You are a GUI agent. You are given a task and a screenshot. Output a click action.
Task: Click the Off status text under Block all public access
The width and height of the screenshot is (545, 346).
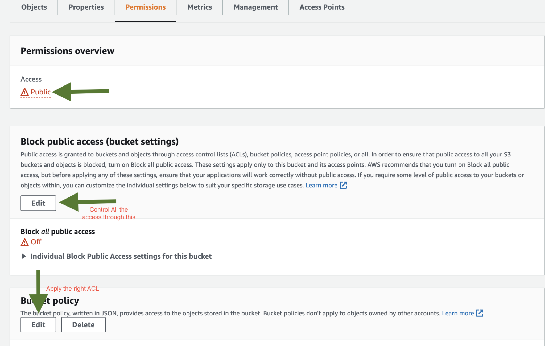point(36,242)
